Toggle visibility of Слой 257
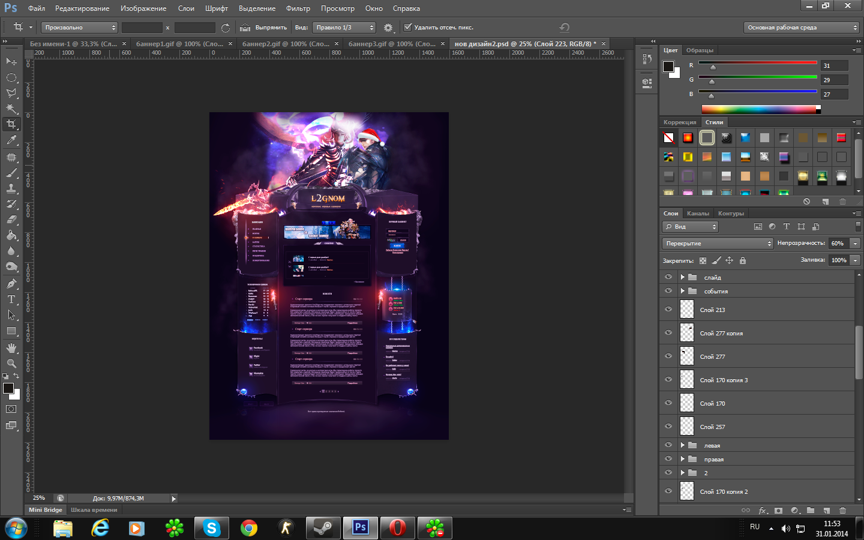This screenshot has height=540, width=864. [668, 427]
